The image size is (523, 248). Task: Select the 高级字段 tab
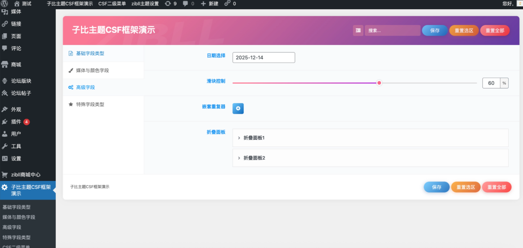tap(103, 87)
